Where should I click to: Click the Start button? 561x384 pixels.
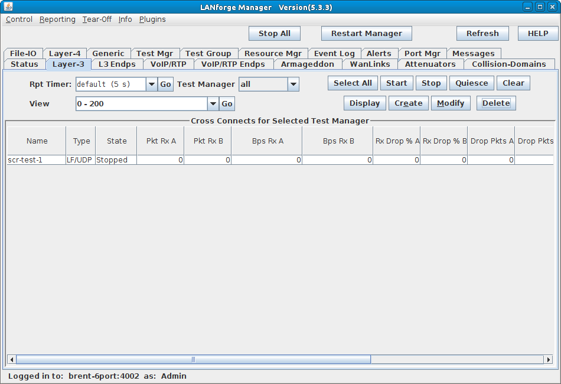(396, 83)
